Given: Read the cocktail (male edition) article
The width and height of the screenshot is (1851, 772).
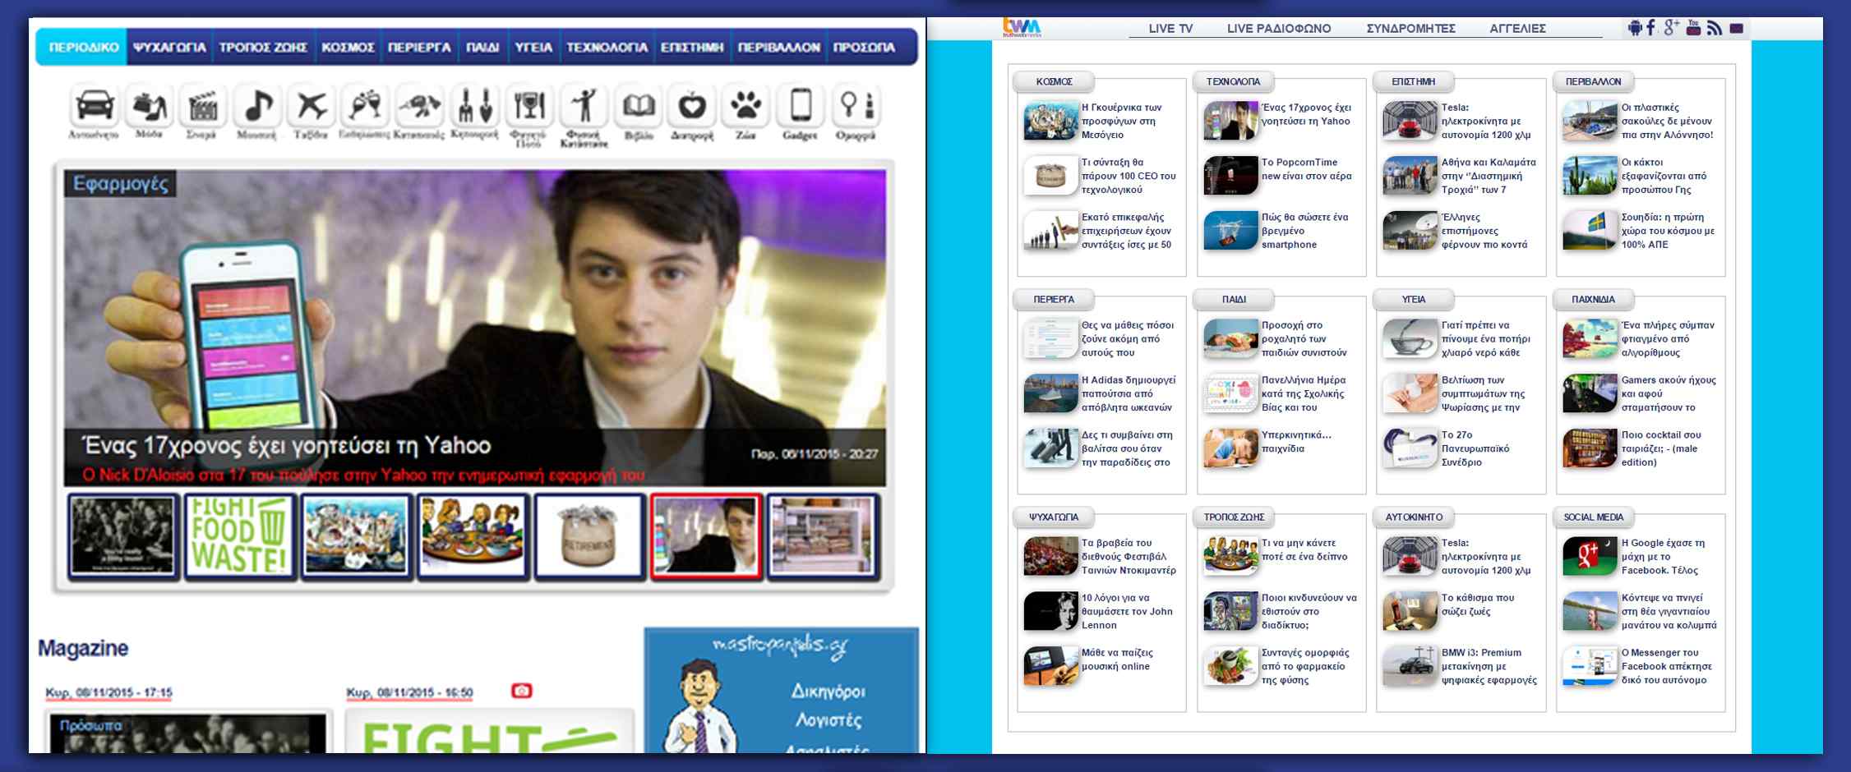Looking at the screenshot, I should [x=1661, y=448].
